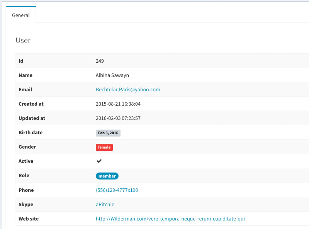Click the Web site field label
The width and height of the screenshot is (309, 229).
click(x=29, y=219)
